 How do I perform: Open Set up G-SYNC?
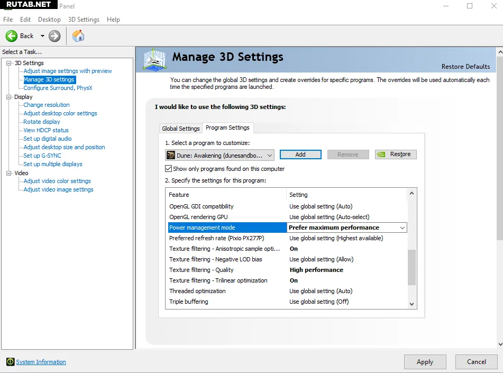coord(42,156)
